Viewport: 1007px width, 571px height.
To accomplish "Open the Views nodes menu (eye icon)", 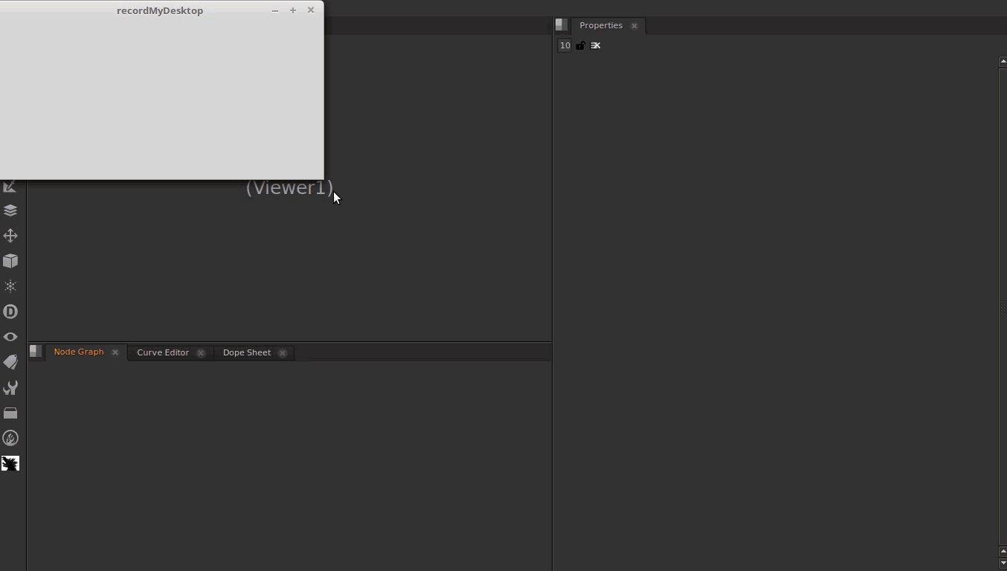I will [x=10, y=337].
